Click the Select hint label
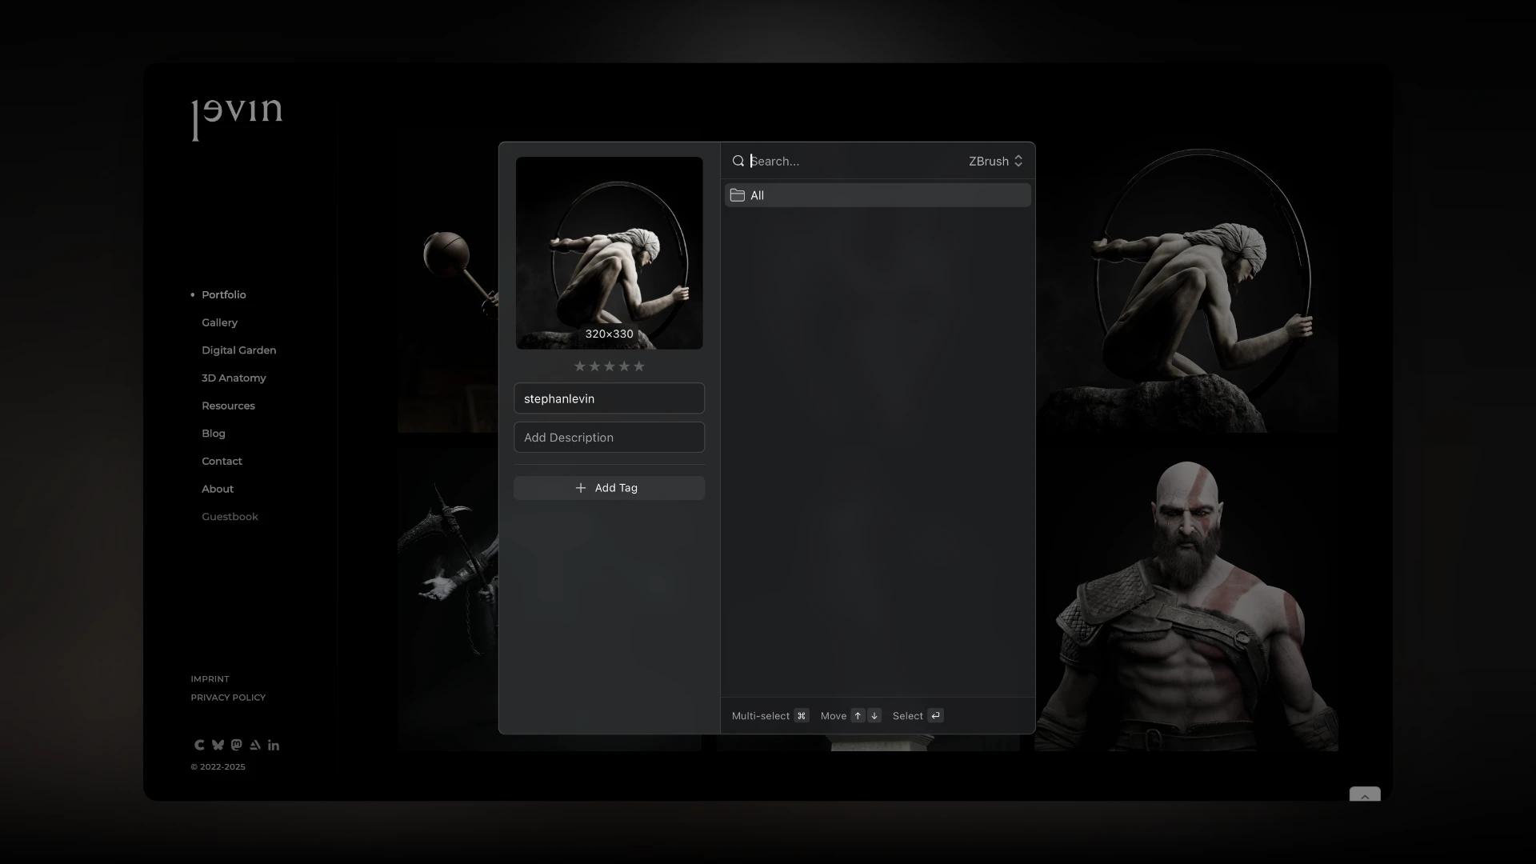The width and height of the screenshot is (1536, 864). (907, 716)
